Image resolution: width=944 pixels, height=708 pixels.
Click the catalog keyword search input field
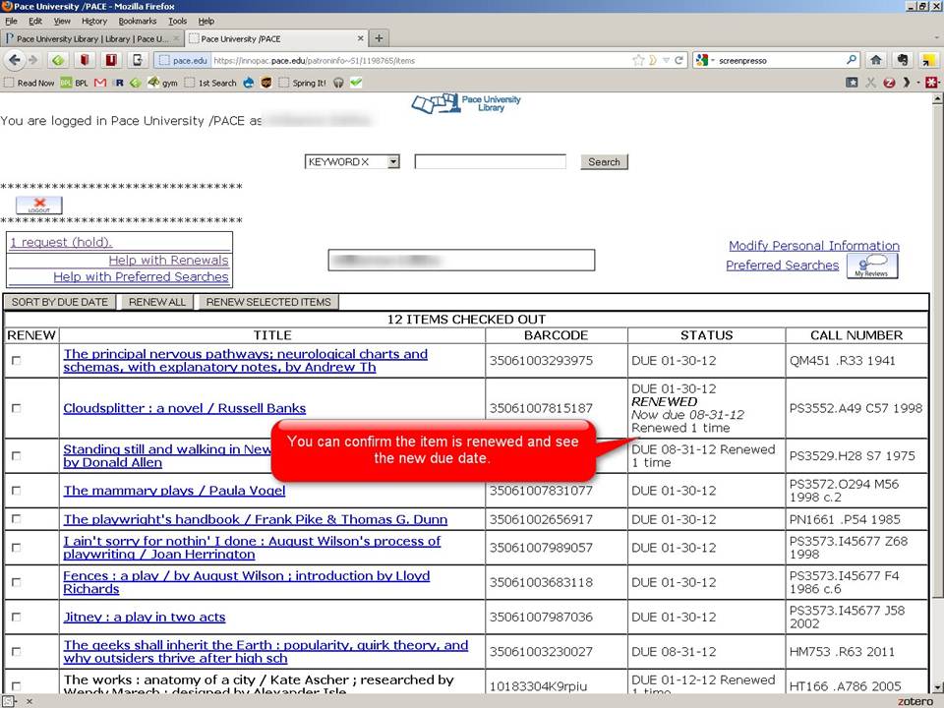(490, 161)
